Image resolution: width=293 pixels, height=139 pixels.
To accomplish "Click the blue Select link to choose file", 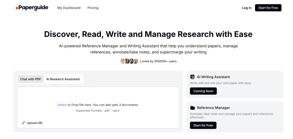I will click(x=62, y=105).
